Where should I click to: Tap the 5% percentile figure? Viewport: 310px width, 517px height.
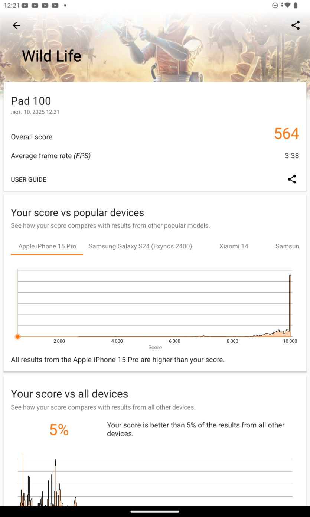point(59,430)
